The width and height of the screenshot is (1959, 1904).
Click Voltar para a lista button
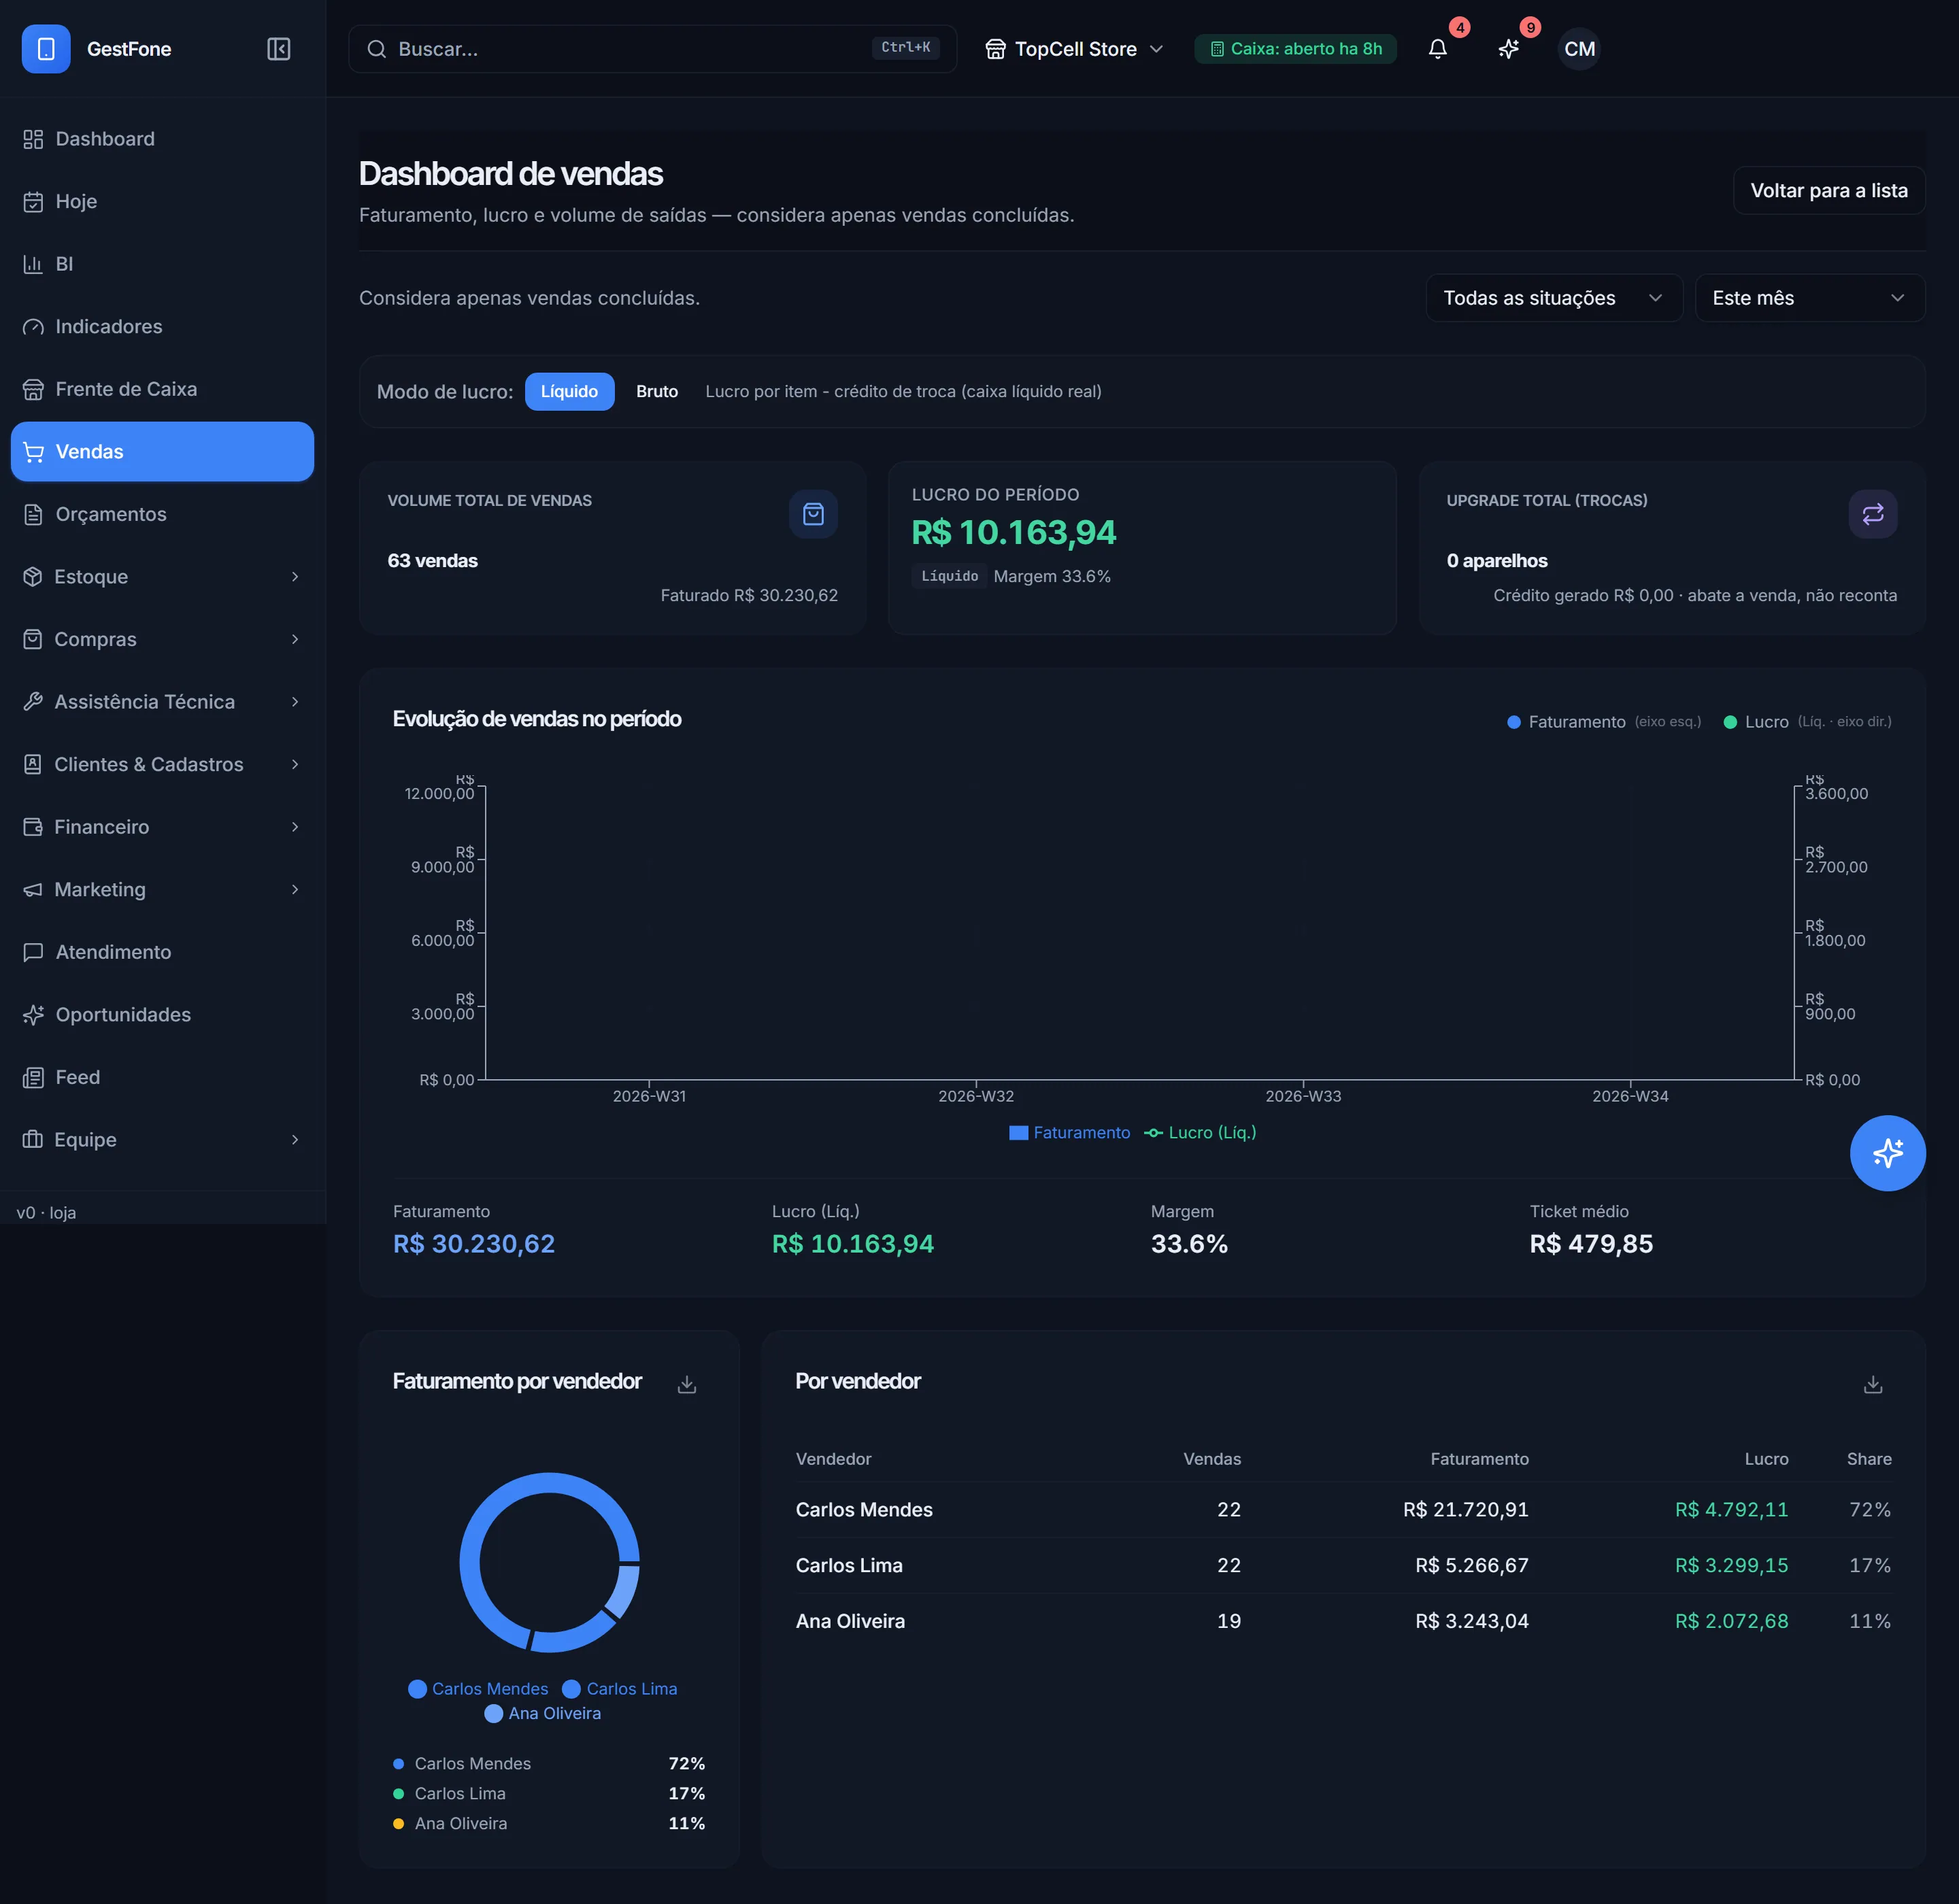1829,191
